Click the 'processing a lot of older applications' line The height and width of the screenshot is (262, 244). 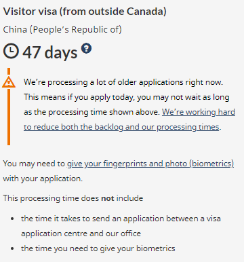coord(123,82)
